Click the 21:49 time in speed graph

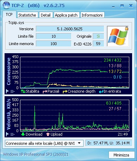(123, 134)
